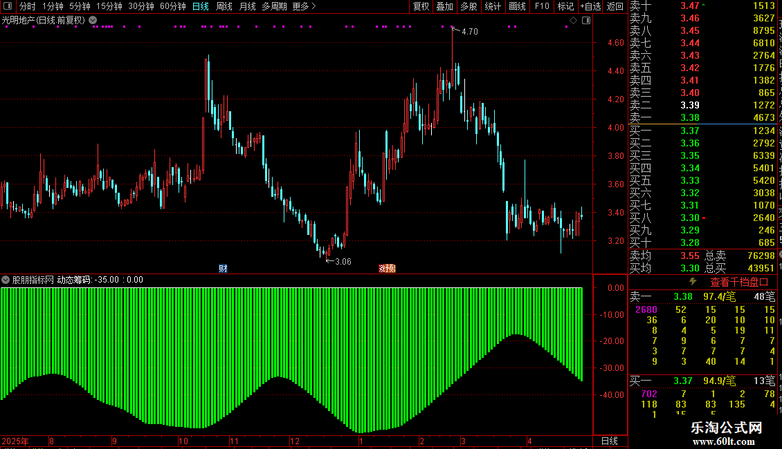The width and height of the screenshot is (782, 449).
Task: Click the 4.70 high price label
Action: (x=469, y=32)
